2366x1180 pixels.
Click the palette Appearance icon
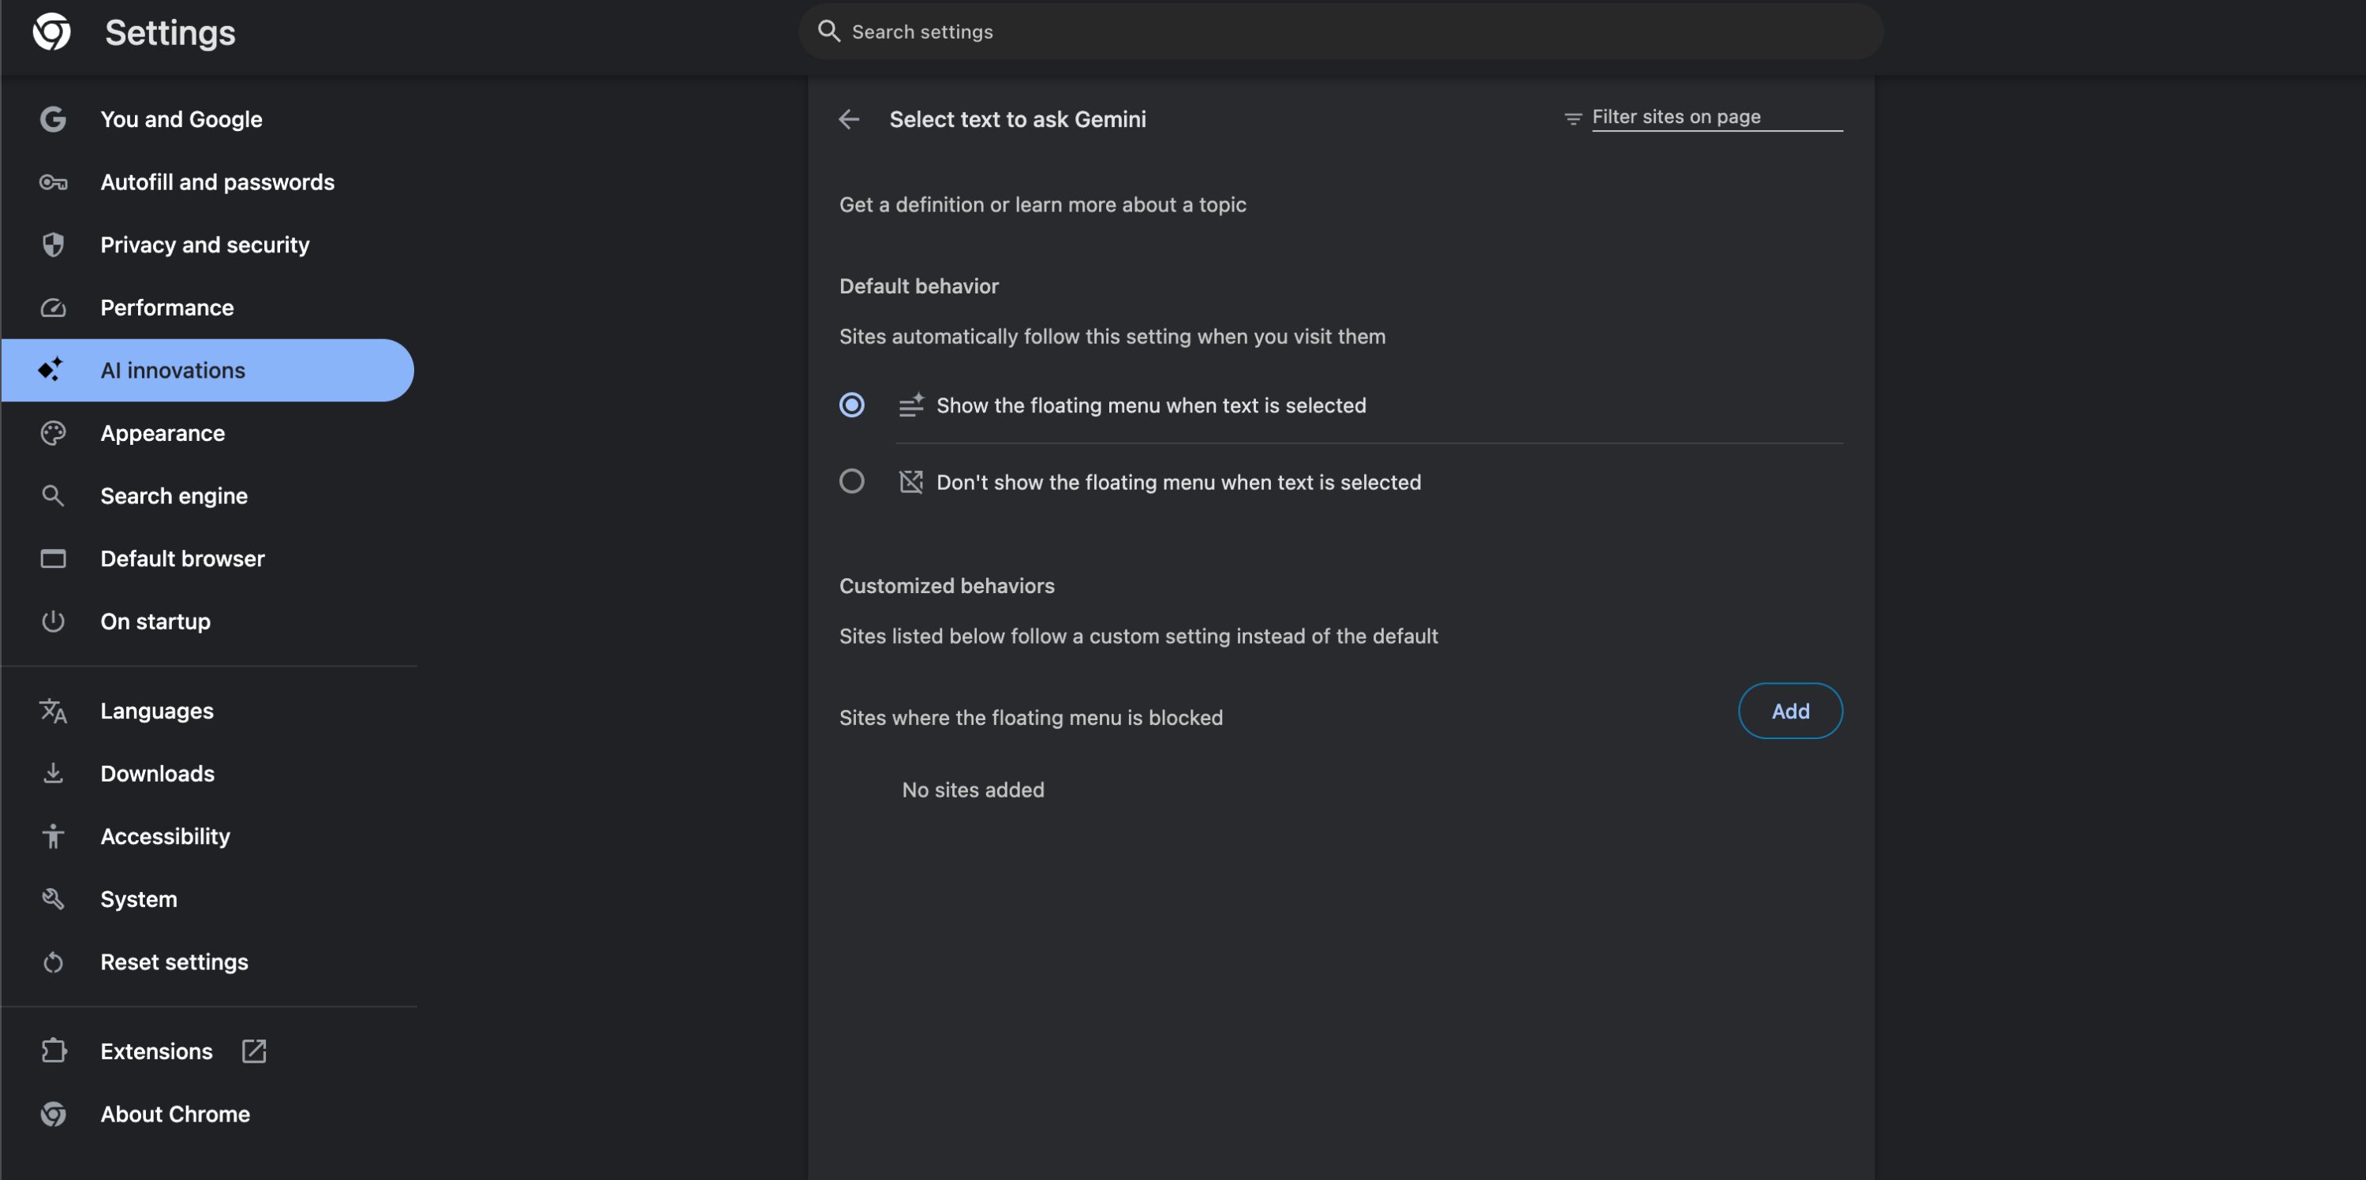54,432
